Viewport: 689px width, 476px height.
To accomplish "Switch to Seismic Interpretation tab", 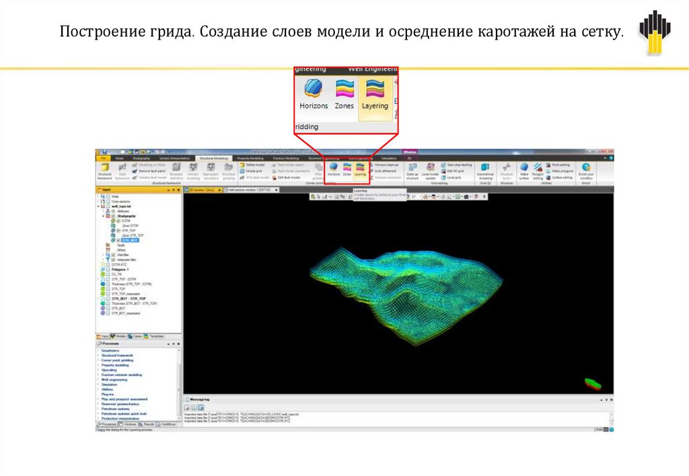I will (174, 158).
